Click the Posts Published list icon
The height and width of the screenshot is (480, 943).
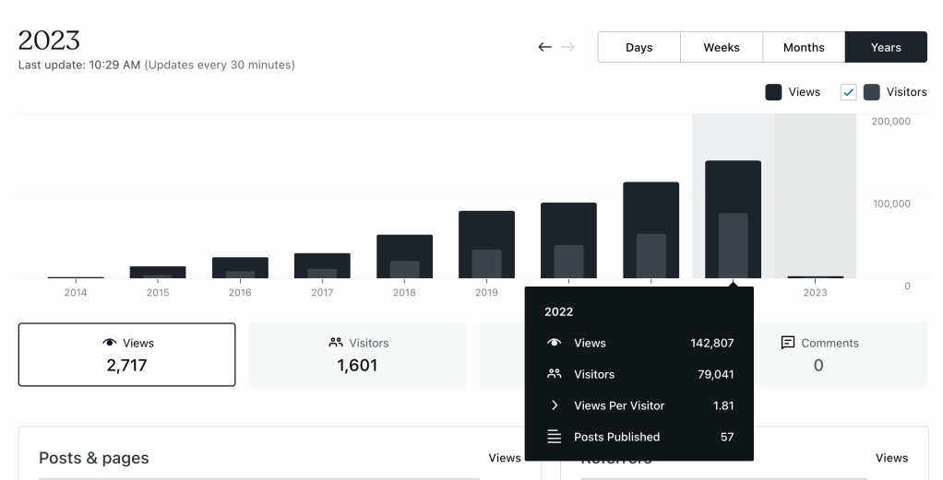point(555,437)
